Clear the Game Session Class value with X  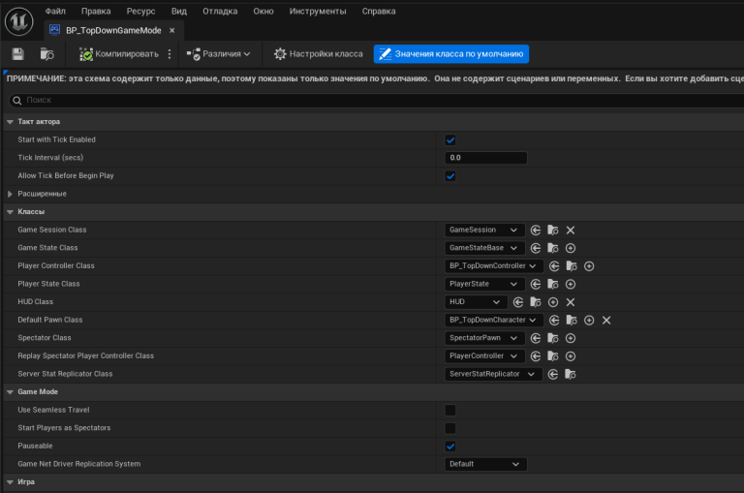pos(571,231)
